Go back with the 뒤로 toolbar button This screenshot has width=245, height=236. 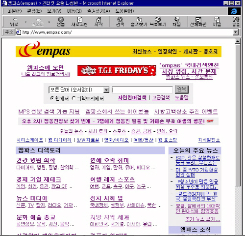pyautogui.click(x=14, y=22)
